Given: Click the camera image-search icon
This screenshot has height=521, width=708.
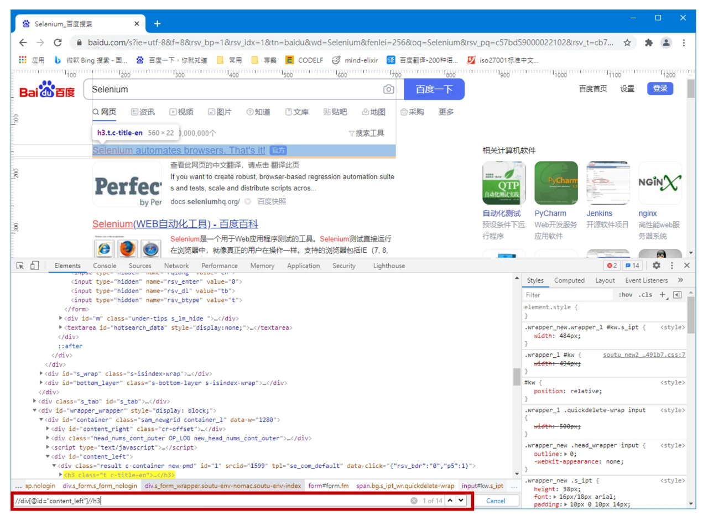Looking at the screenshot, I should point(389,89).
